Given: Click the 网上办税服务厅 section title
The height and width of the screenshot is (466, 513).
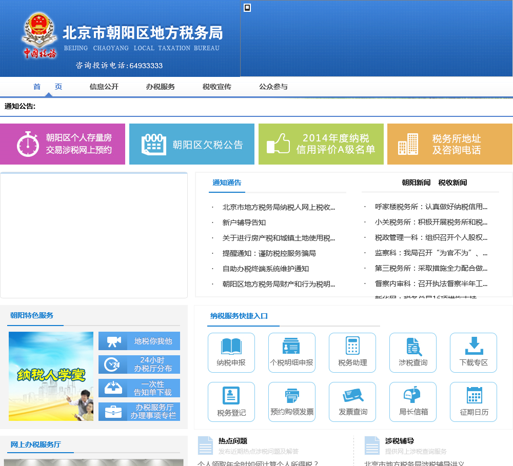Looking at the screenshot, I should (x=35, y=445).
